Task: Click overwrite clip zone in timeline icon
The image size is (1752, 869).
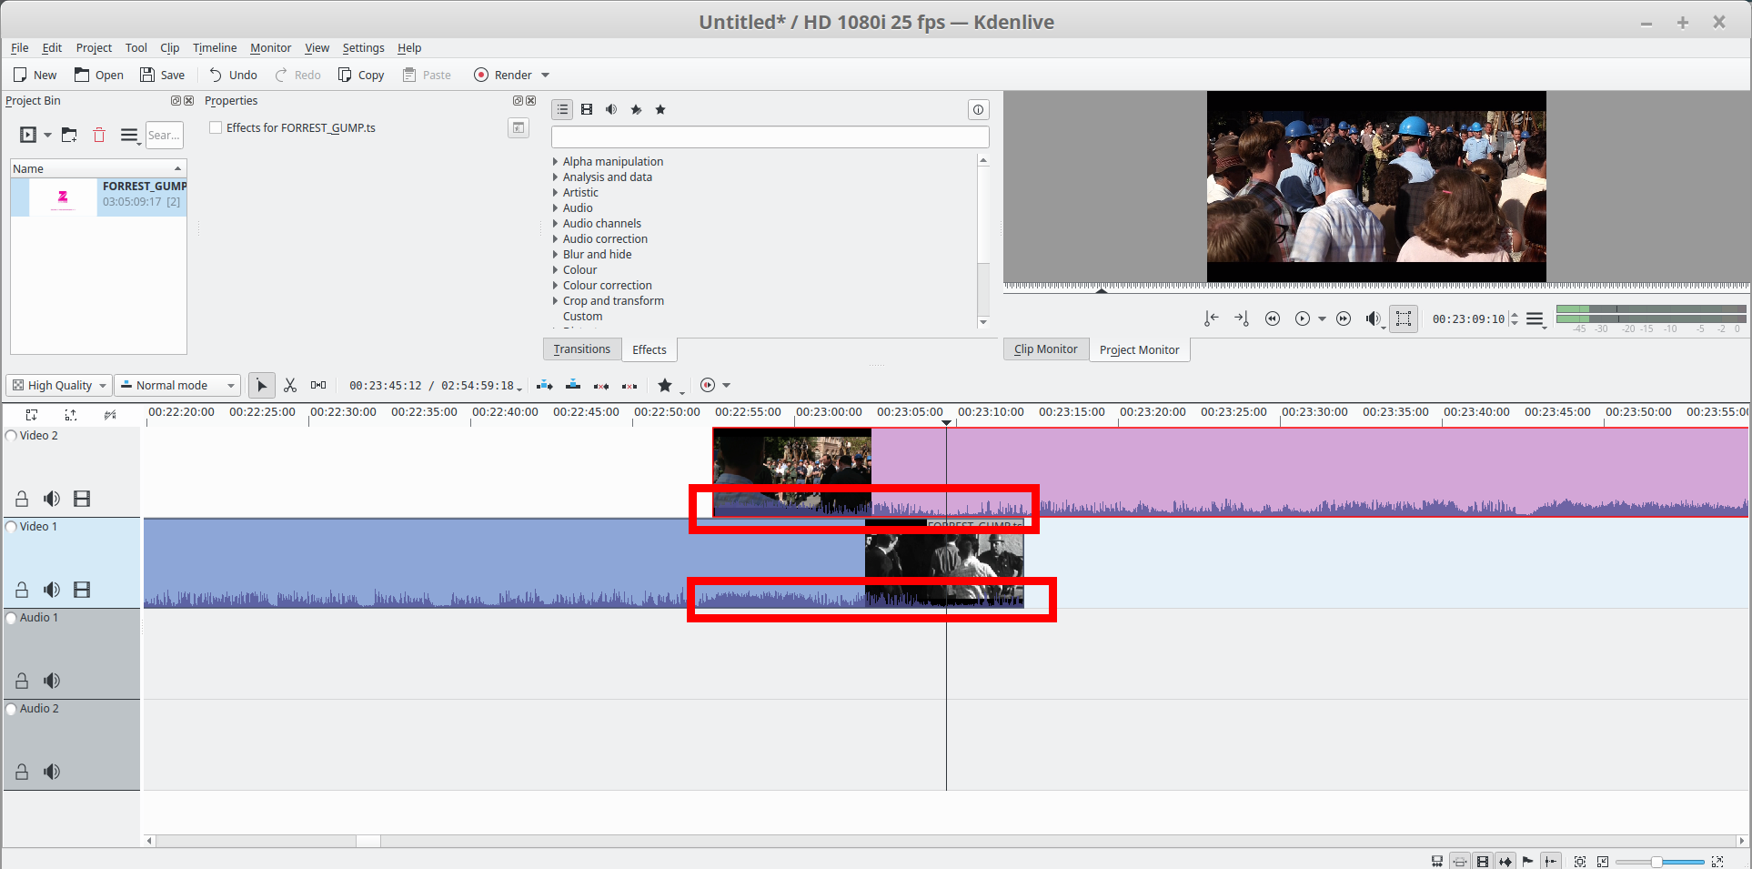Action: point(573,386)
